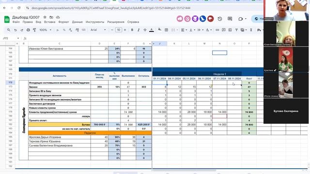The width and height of the screenshot is (310, 174).
Task: Increase font size with plus button
Action: coord(125,30)
